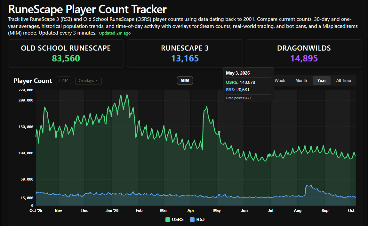368x226 pixels.
Task: Toggle the RS3 legend blue swatch
Action: pos(192,219)
